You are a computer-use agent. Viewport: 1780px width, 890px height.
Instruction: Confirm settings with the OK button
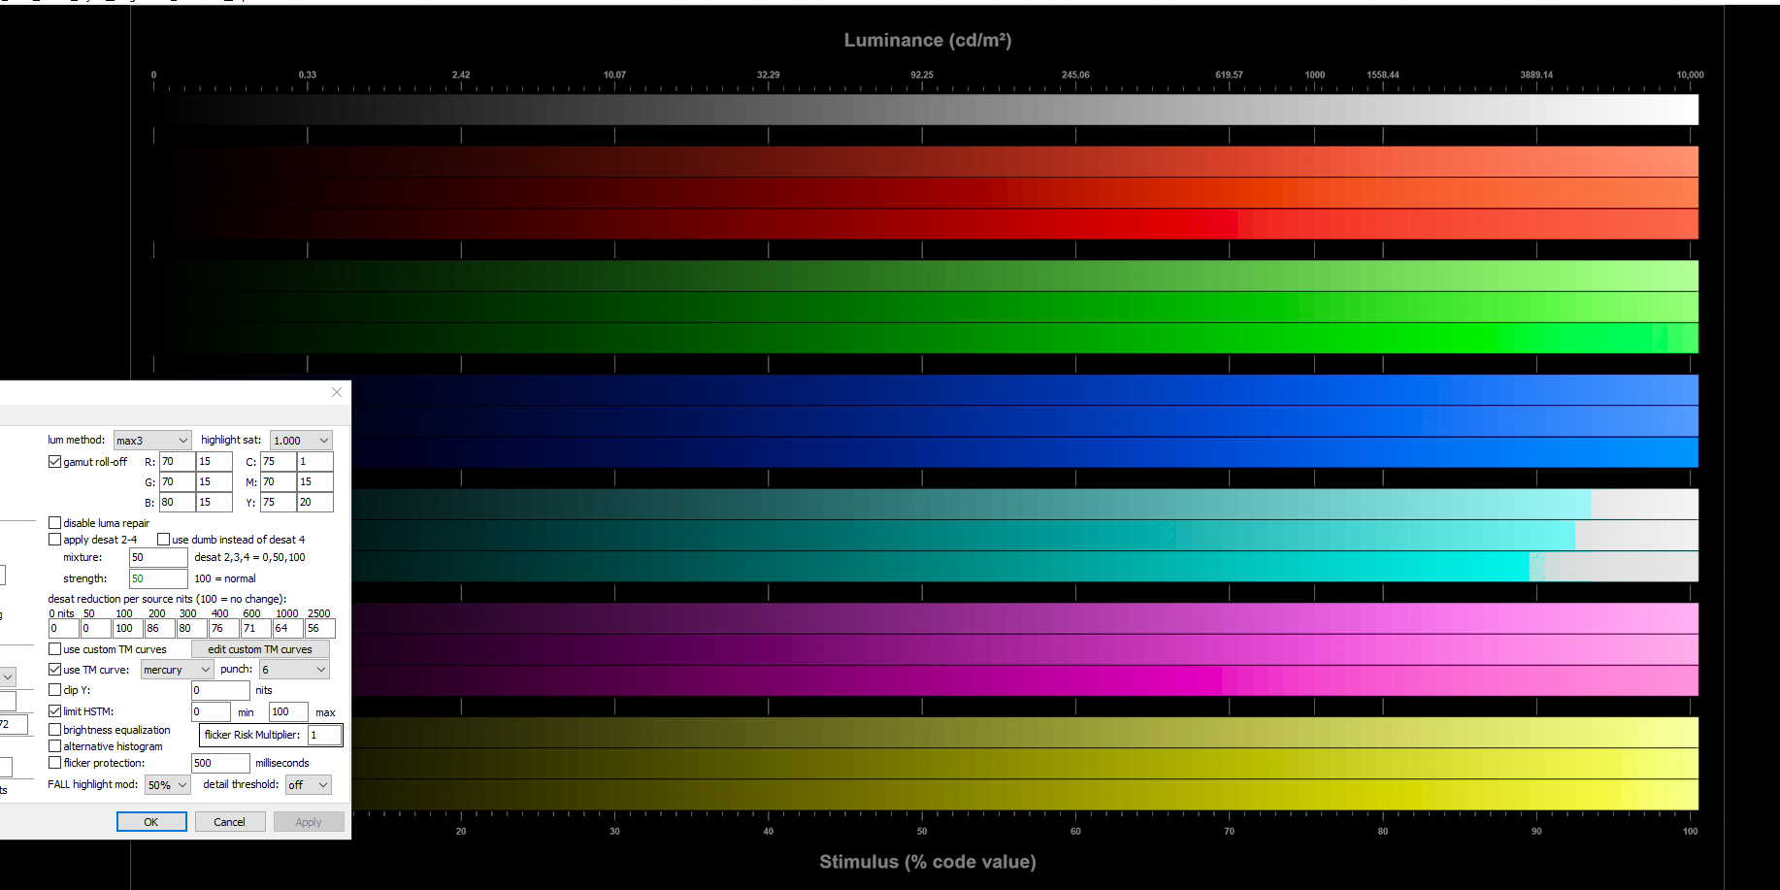pos(151,822)
